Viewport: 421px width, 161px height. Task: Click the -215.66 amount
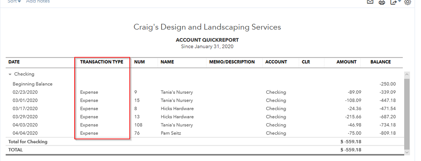pyautogui.click(x=353, y=117)
